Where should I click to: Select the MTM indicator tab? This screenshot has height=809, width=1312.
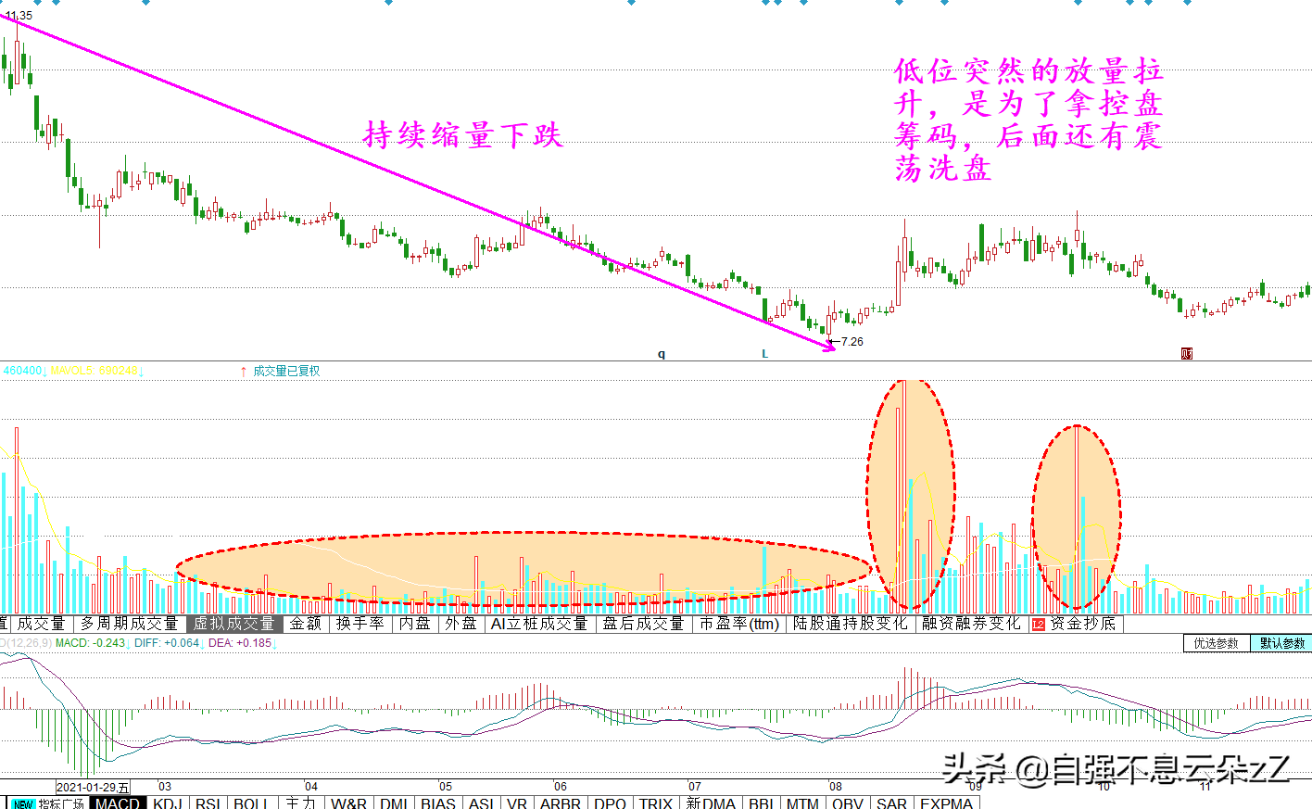point(802,803)
